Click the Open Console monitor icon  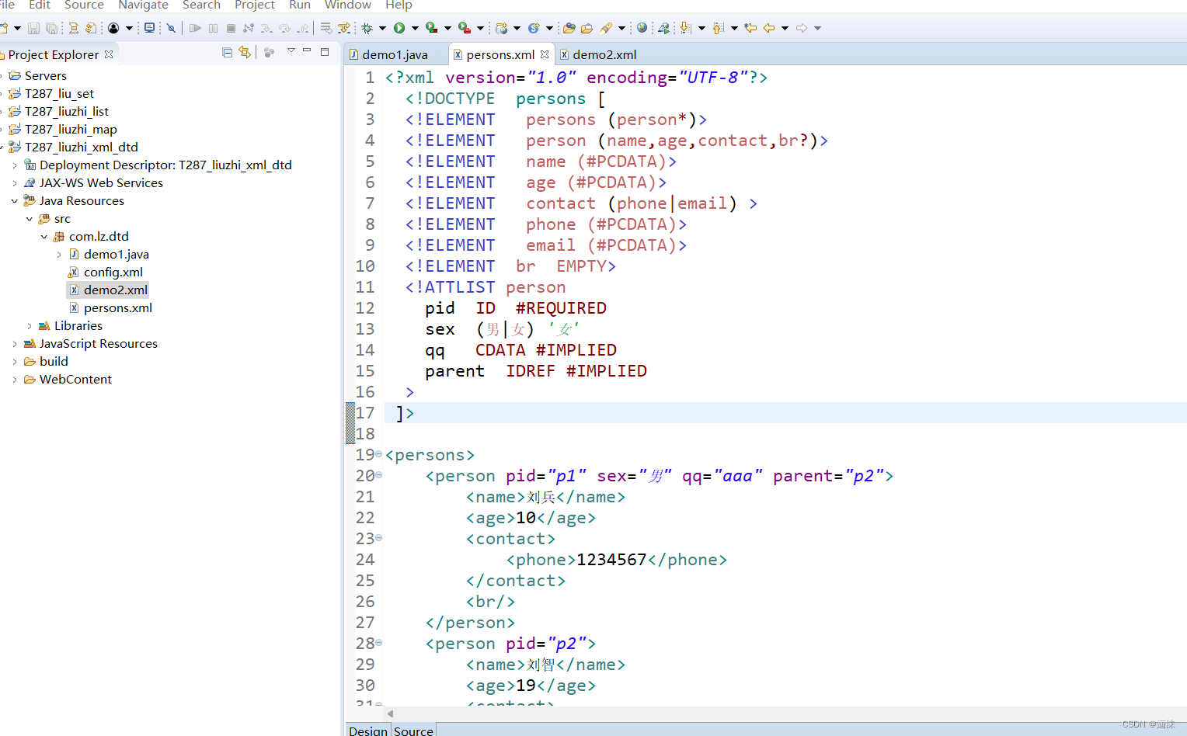[149, 28]
